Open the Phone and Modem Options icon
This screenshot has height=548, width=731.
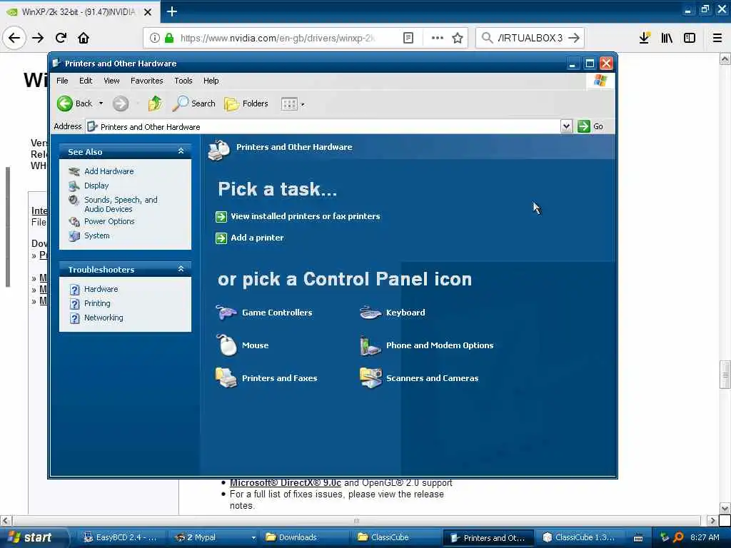(x=427, y=345)
